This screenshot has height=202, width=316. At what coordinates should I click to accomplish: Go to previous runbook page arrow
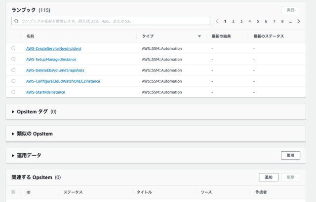(x=217, y=21)
